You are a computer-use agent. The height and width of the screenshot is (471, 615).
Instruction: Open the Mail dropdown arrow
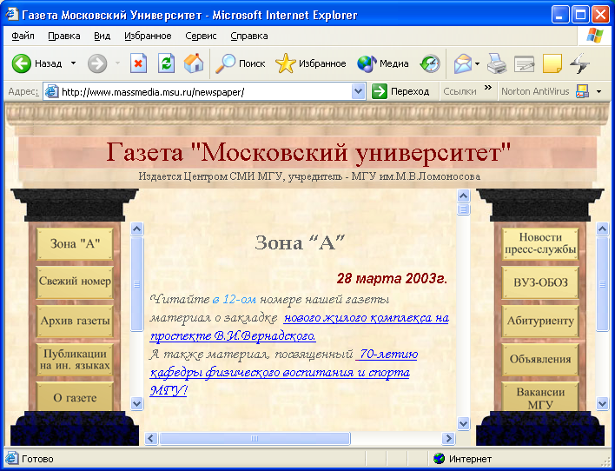(x=478, y=63)
